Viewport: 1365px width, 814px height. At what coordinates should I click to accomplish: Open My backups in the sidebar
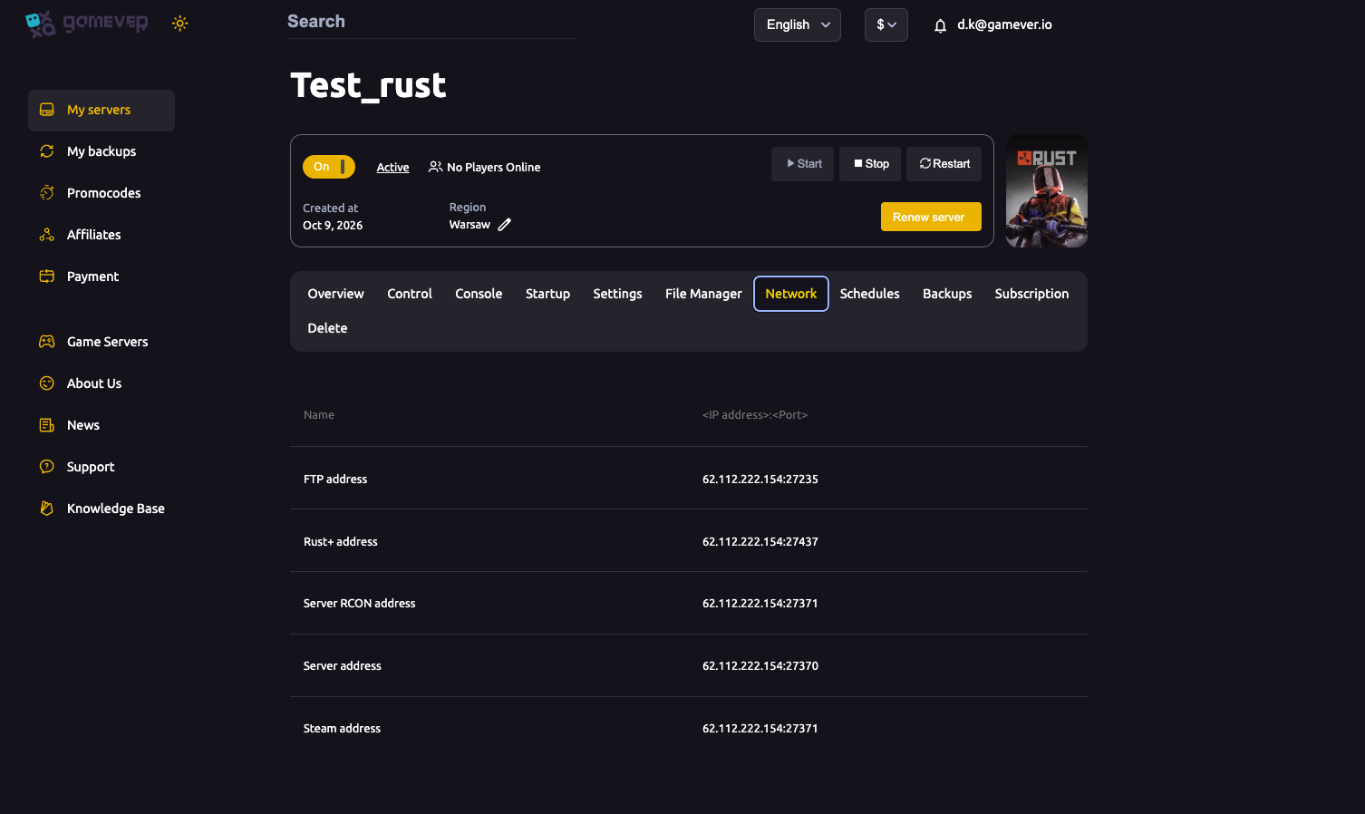click(x=102, y=151)
